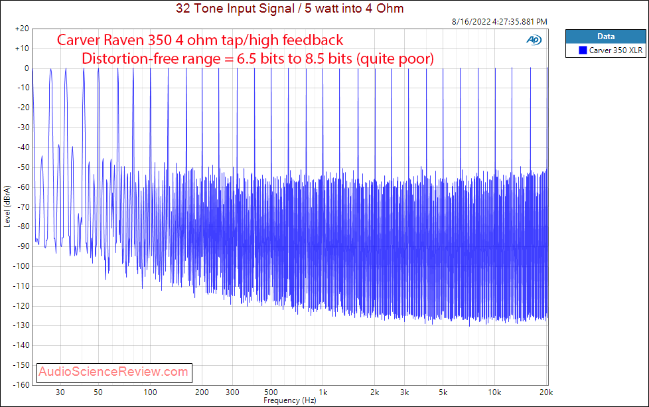Click the -70 label on the level axis
The height and width of the screenshot is (407, 649).
coord(23,206)
